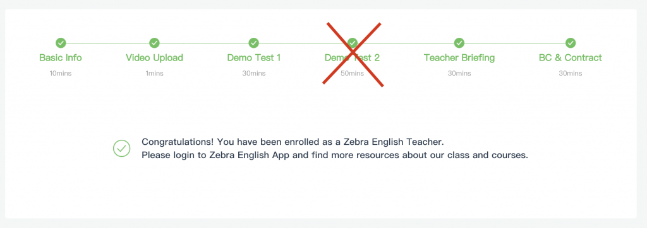Click the red X mark overlay

coord(353,54)
